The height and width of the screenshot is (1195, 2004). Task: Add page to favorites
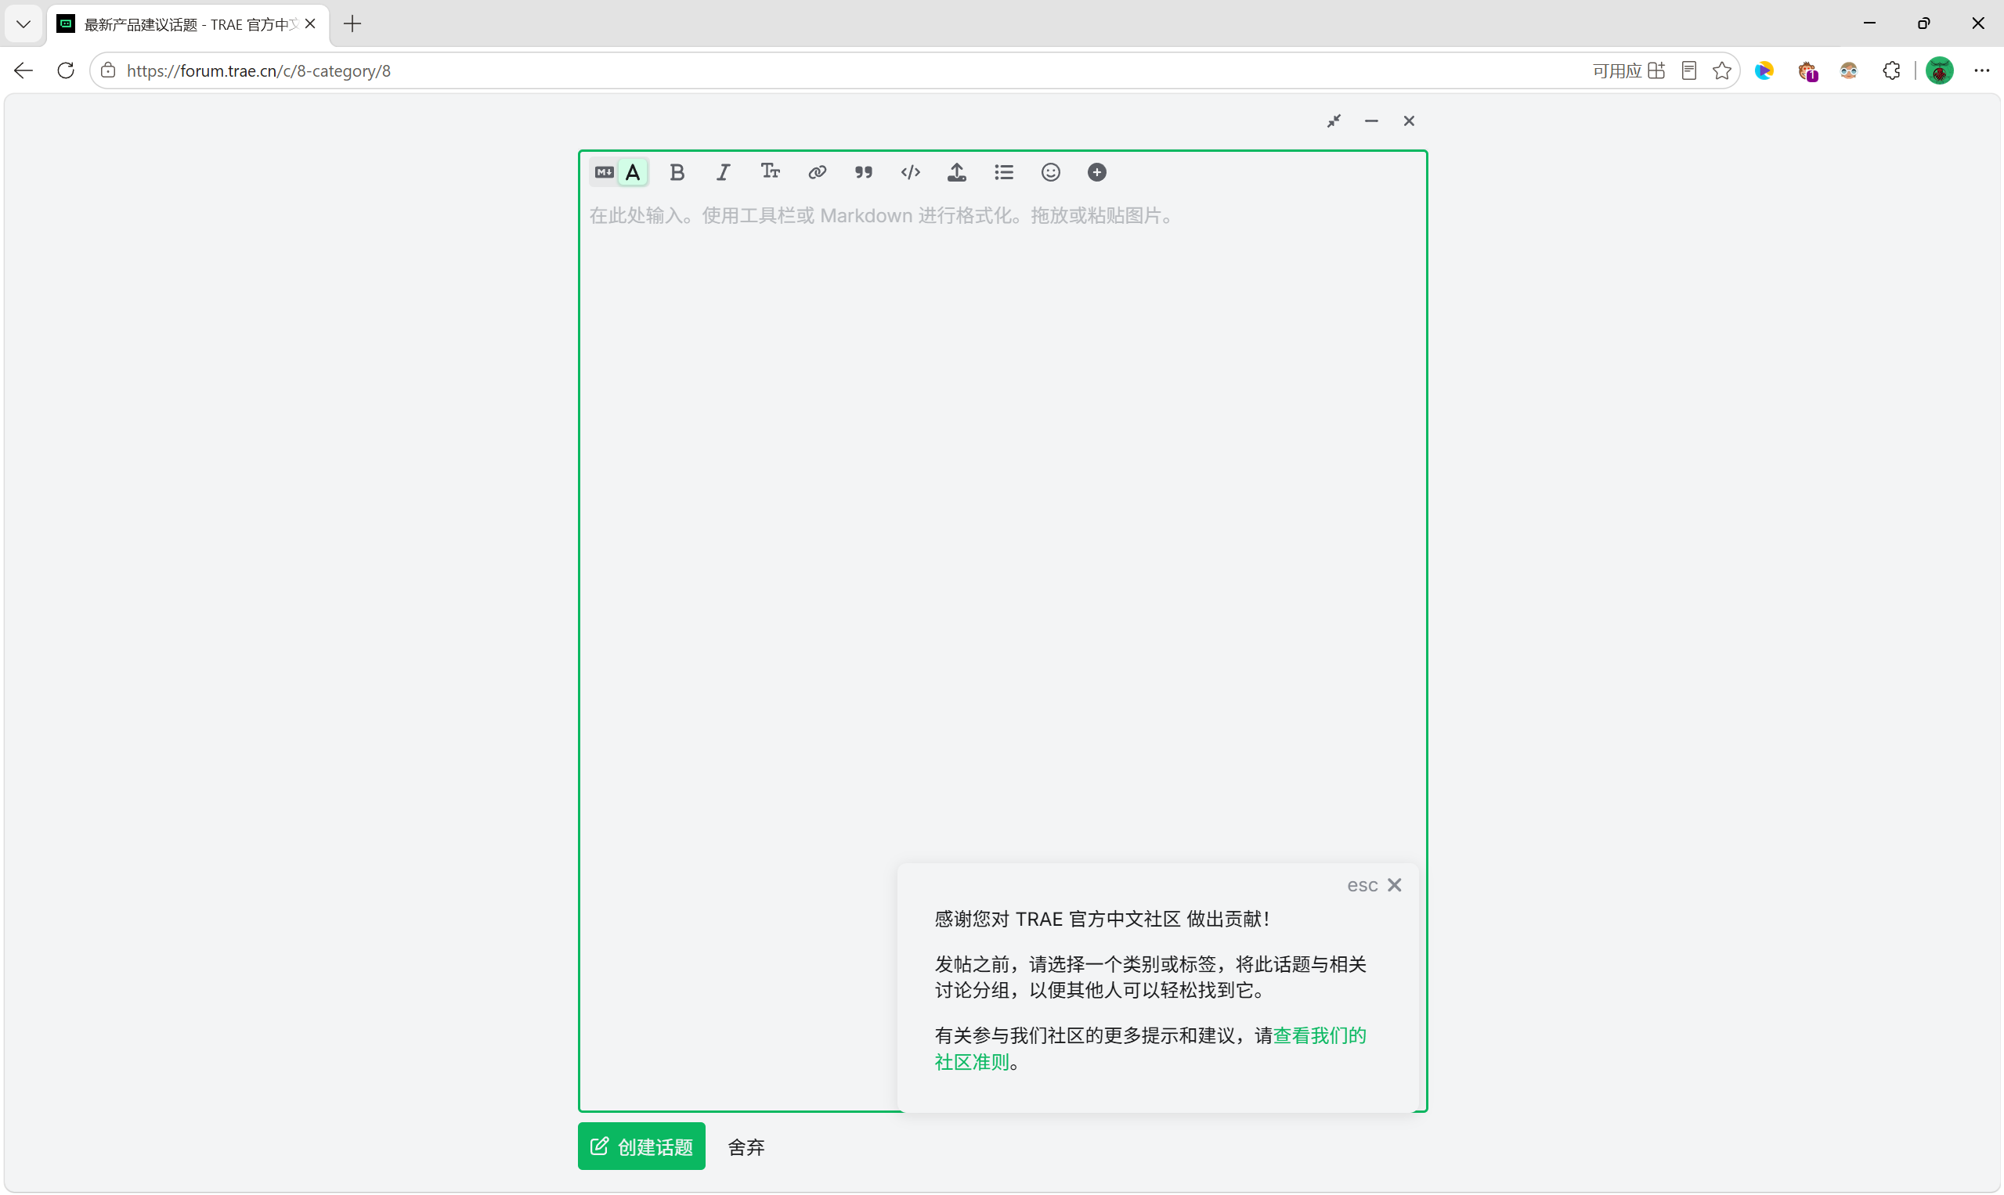[1722, 71]
